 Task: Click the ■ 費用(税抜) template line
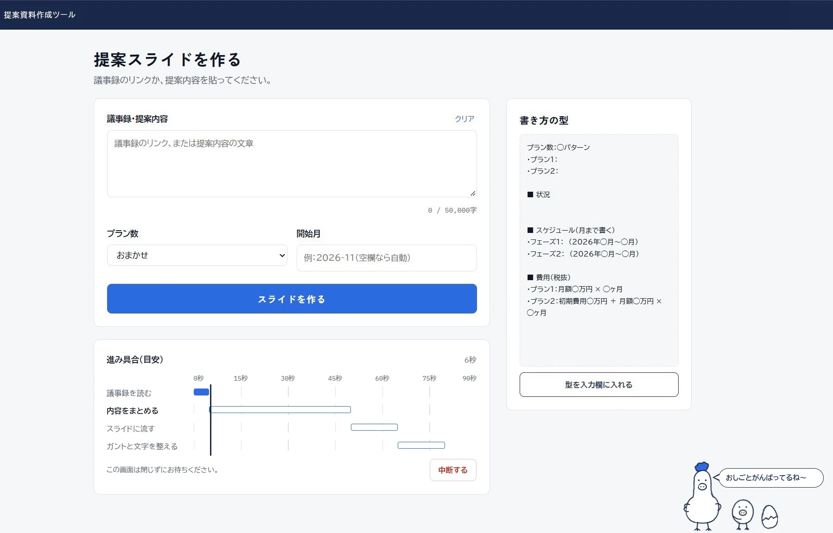click(549, 277)
